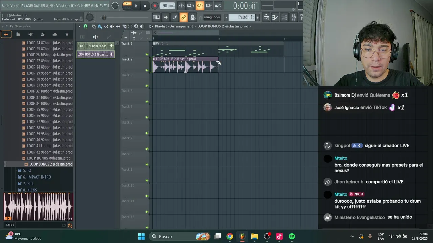Open FL Studio from Windows taskbar
Screen dimensions: 433x243
pyautogui.click(x=242, y=236)
